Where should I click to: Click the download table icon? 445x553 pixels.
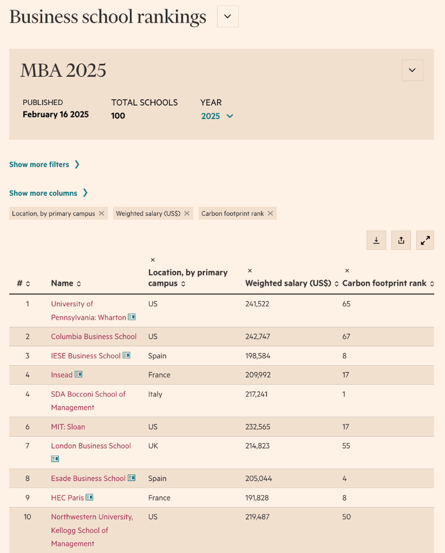[376, 240]
